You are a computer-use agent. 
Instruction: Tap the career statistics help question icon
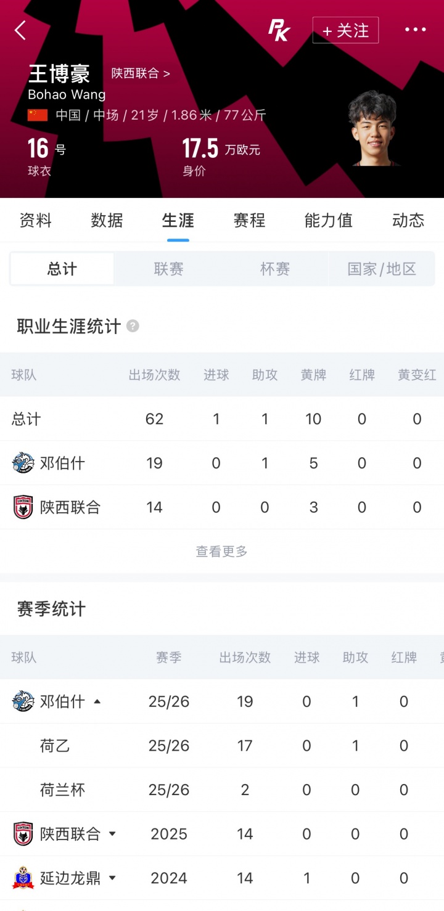[133, 326]
